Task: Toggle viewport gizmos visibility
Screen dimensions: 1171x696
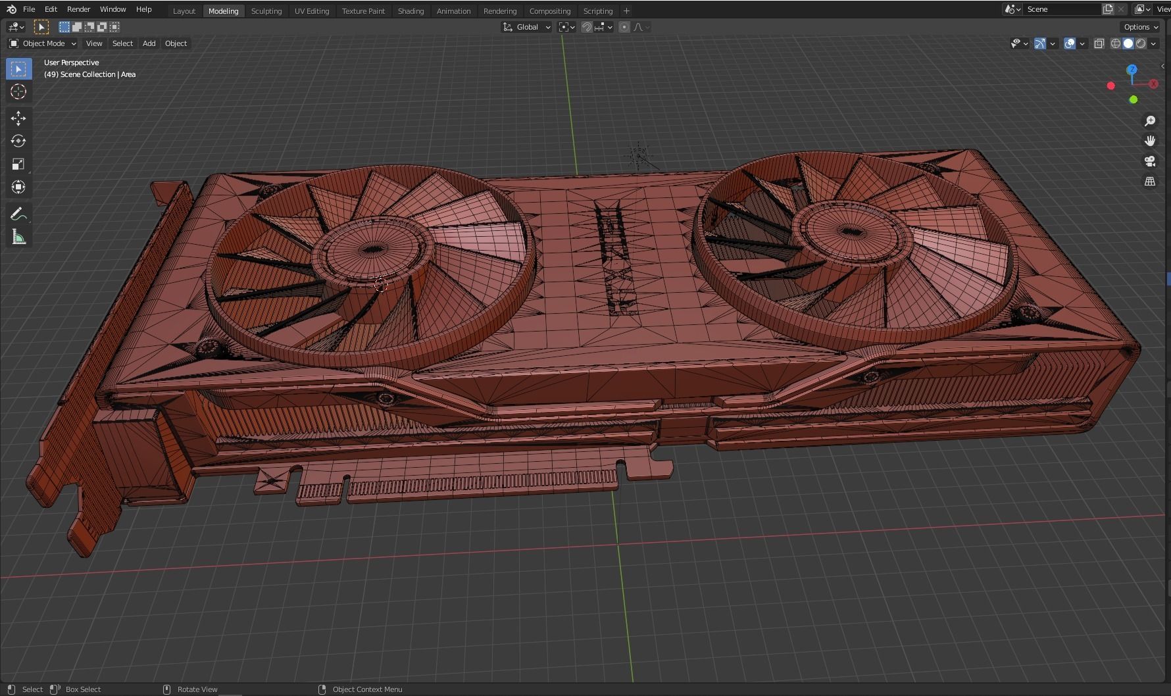Action: pyautogui.click(x=1039, y=43)
